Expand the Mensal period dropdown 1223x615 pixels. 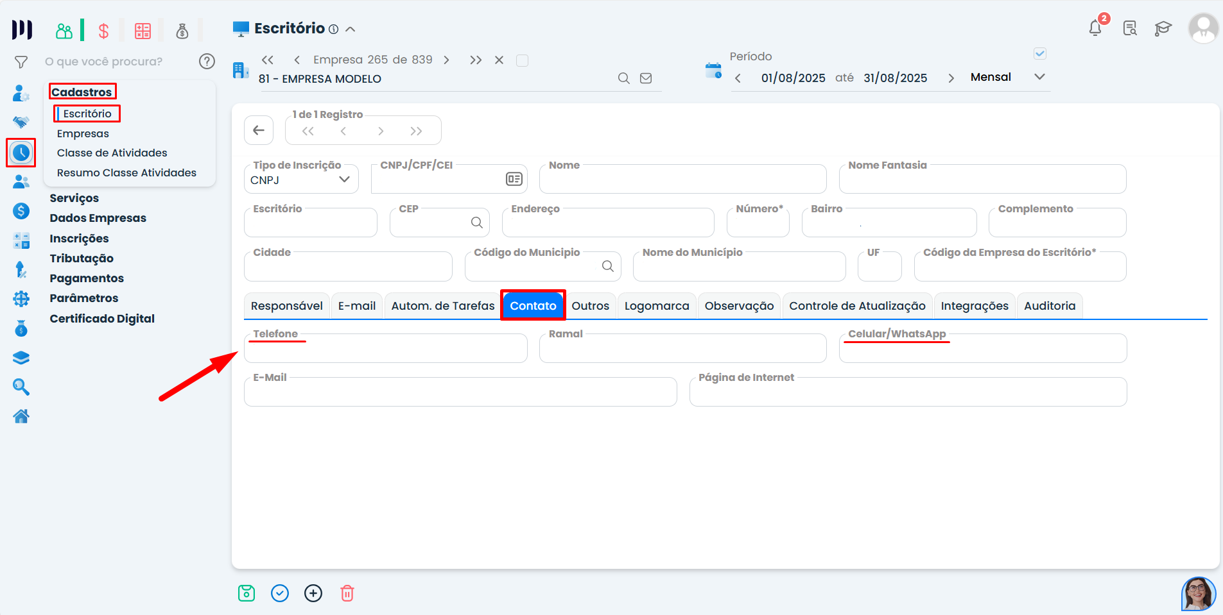point(1039,77)
